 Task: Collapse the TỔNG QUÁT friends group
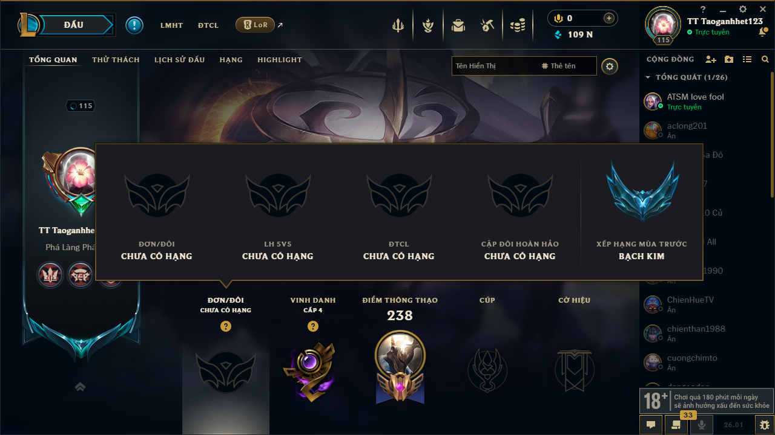[687, 77]
